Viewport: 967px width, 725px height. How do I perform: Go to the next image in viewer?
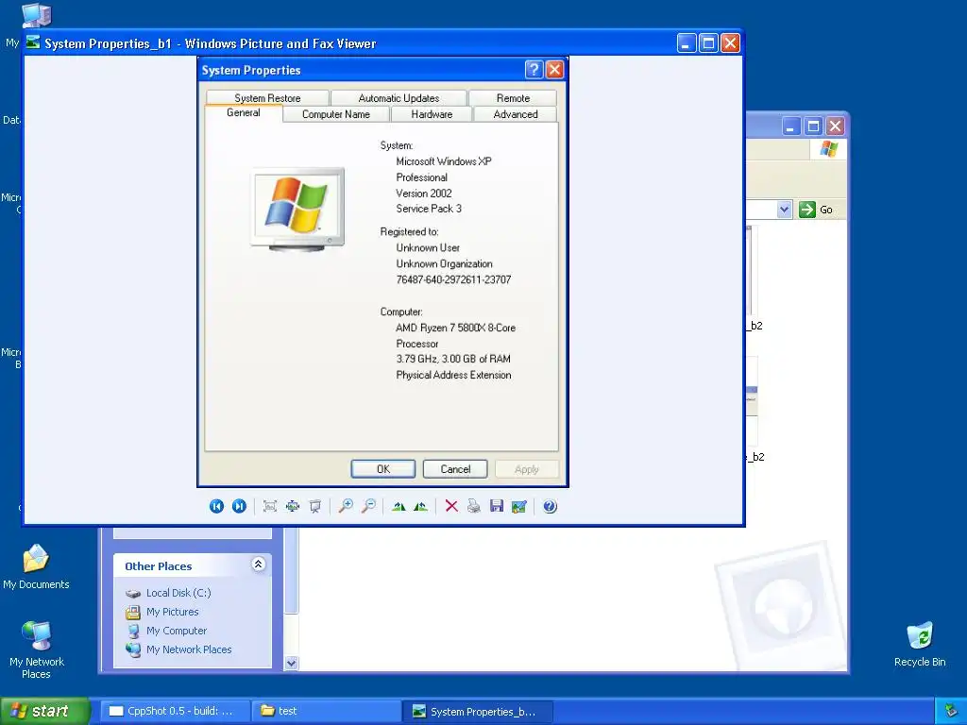[239, 506]
